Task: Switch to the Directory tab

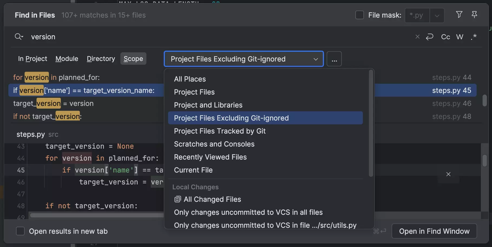Action: [x=101, y=59]
